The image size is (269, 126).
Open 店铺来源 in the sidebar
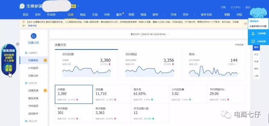pos(33,91)
